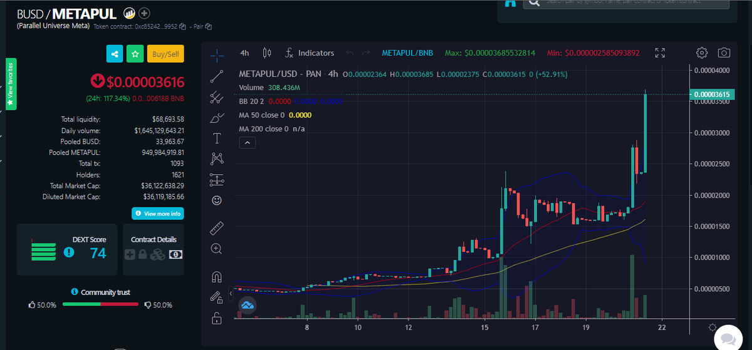Open the Indicators dialog
This screenshot has width=752, height=350.
point(310,53)
